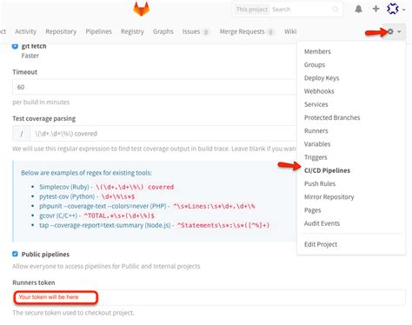Open Runners settings

tap(316, 131)
